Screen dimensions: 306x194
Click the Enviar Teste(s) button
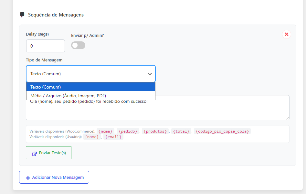click(x=48, y=153)
